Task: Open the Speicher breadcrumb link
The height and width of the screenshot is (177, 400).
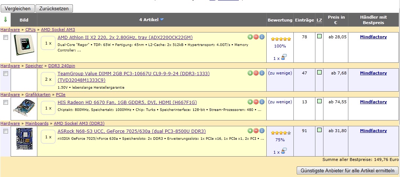Action: (x=34, y=66)
